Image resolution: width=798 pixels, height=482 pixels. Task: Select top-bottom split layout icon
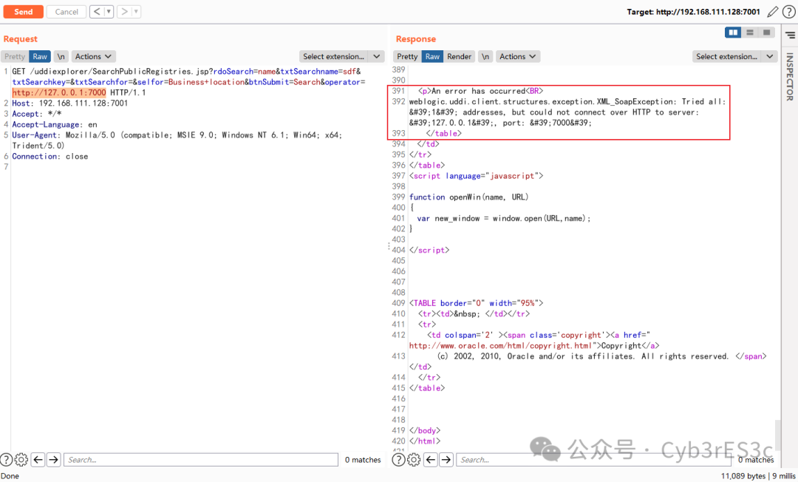tap(750, 33)
